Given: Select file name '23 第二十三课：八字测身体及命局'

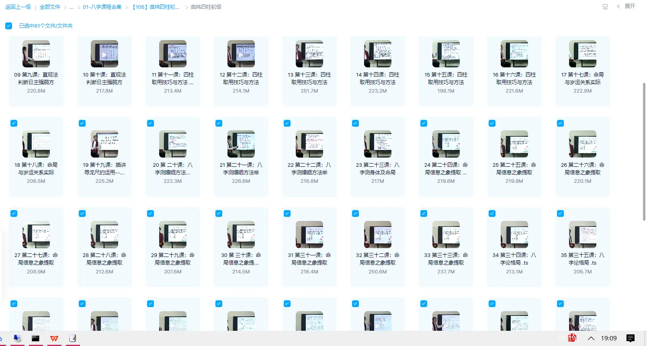Looking at the screenshot, I should (x=378, y=168).
